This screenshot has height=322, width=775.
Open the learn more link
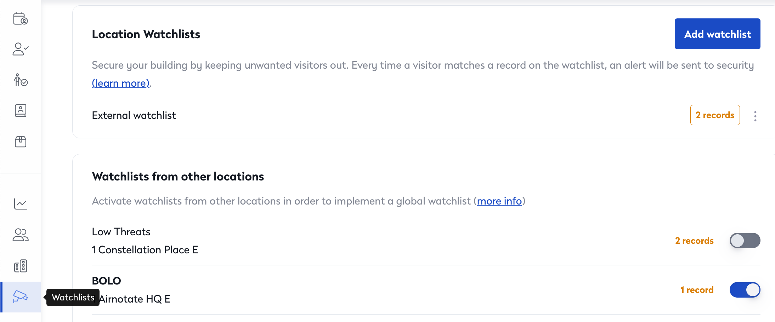pyautogui.click(x=120, y=83)
